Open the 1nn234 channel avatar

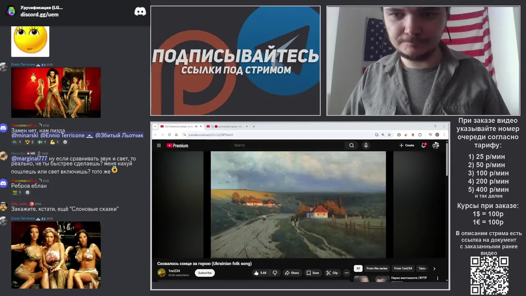pyautogui.click(x=161, y=273)
